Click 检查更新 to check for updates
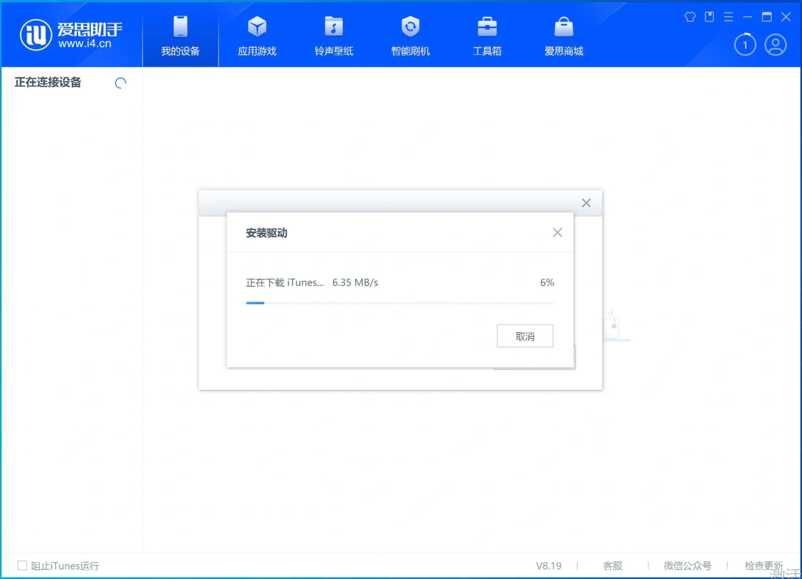 tap(764, 566)
